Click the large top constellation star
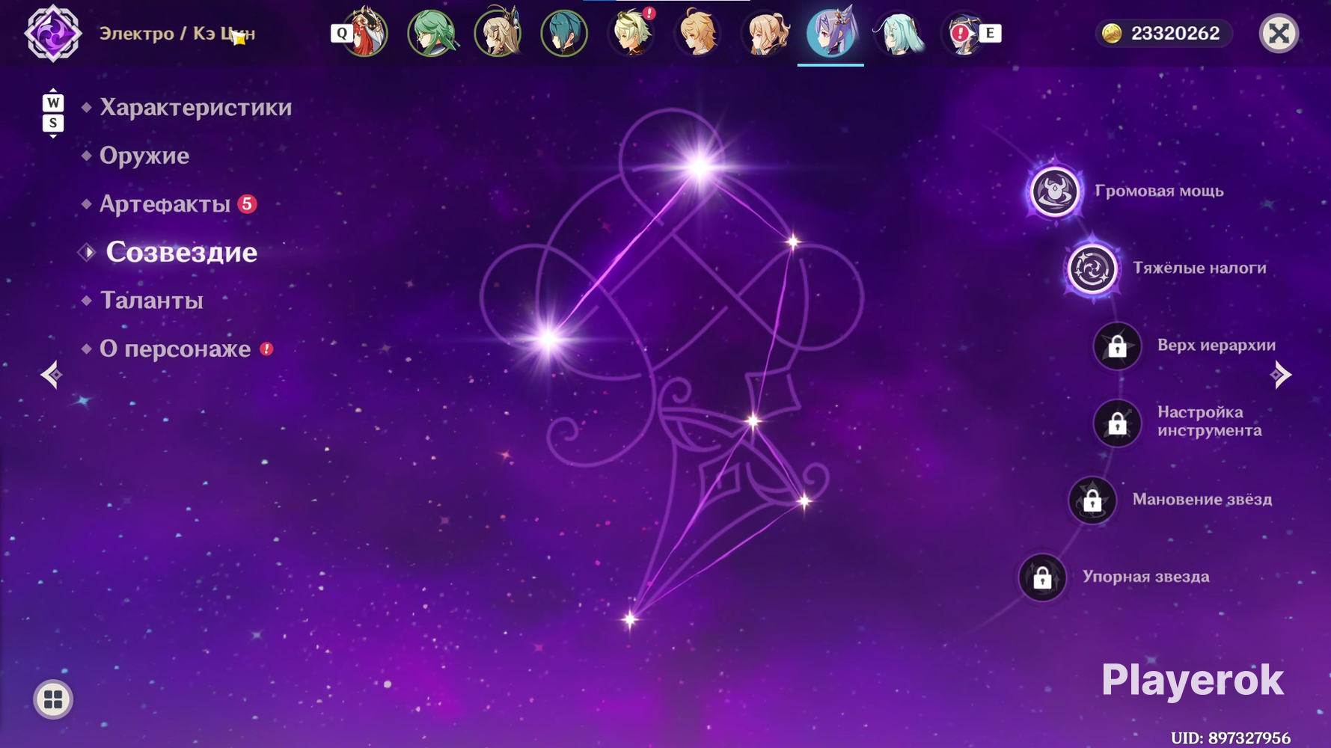The image size is (1331, 748). coord(700,166)
